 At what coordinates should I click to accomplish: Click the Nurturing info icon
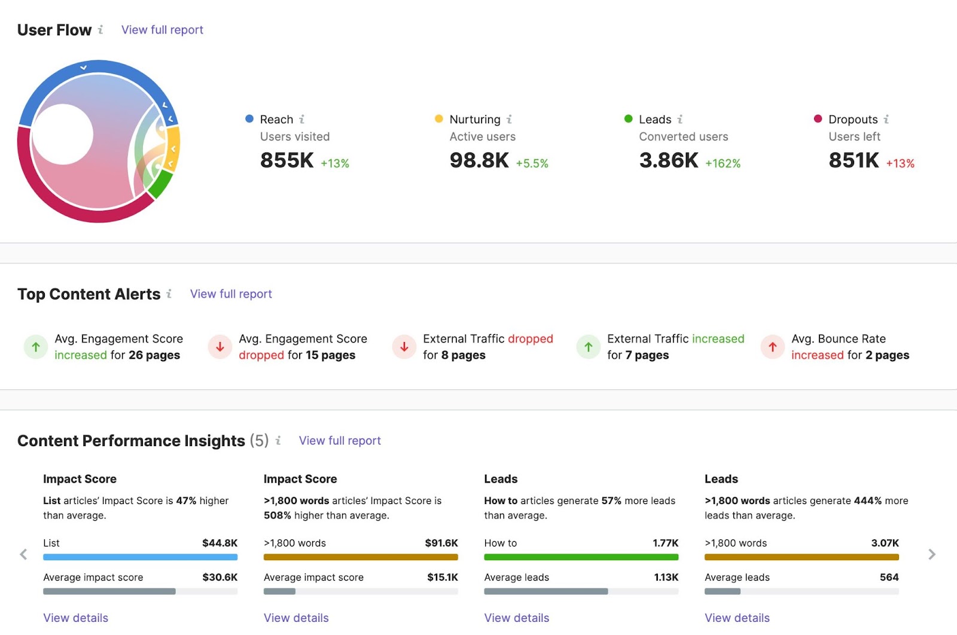click(x=510, y=119)
